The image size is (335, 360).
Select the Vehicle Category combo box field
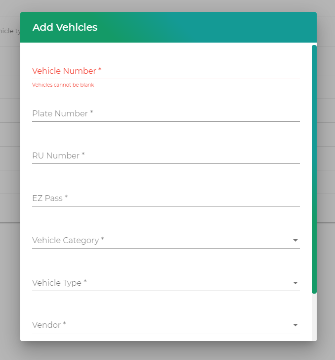[158, 241]
